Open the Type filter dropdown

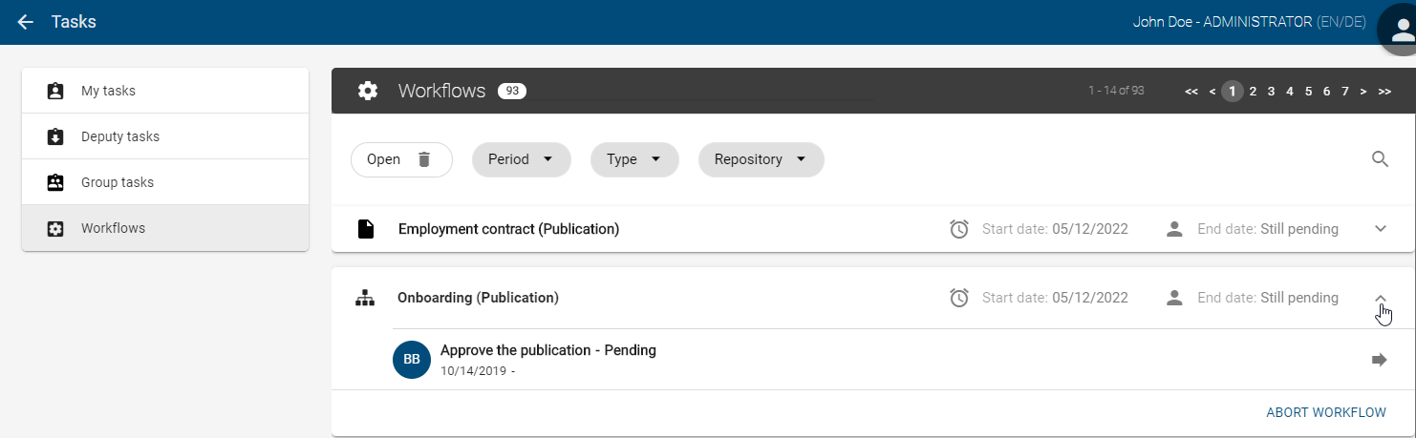pos(634,159)
